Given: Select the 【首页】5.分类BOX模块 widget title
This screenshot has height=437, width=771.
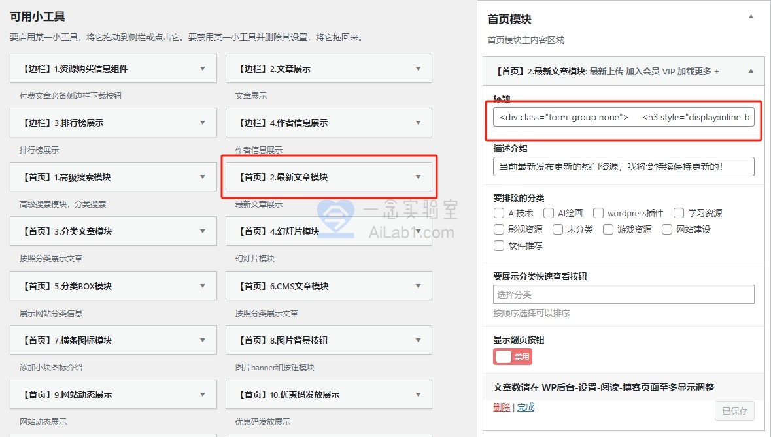Looking at the screenshot, I should click(x=66, y=286).
